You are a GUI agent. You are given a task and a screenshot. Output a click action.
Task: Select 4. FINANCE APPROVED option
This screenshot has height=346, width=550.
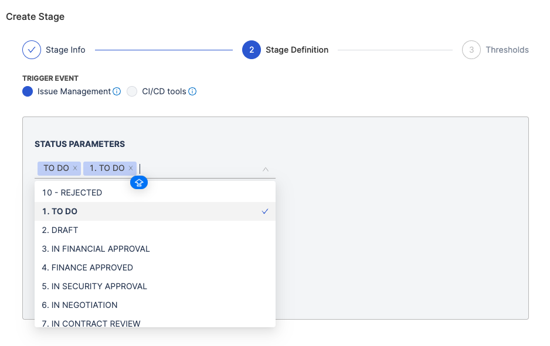click(155, 268)
